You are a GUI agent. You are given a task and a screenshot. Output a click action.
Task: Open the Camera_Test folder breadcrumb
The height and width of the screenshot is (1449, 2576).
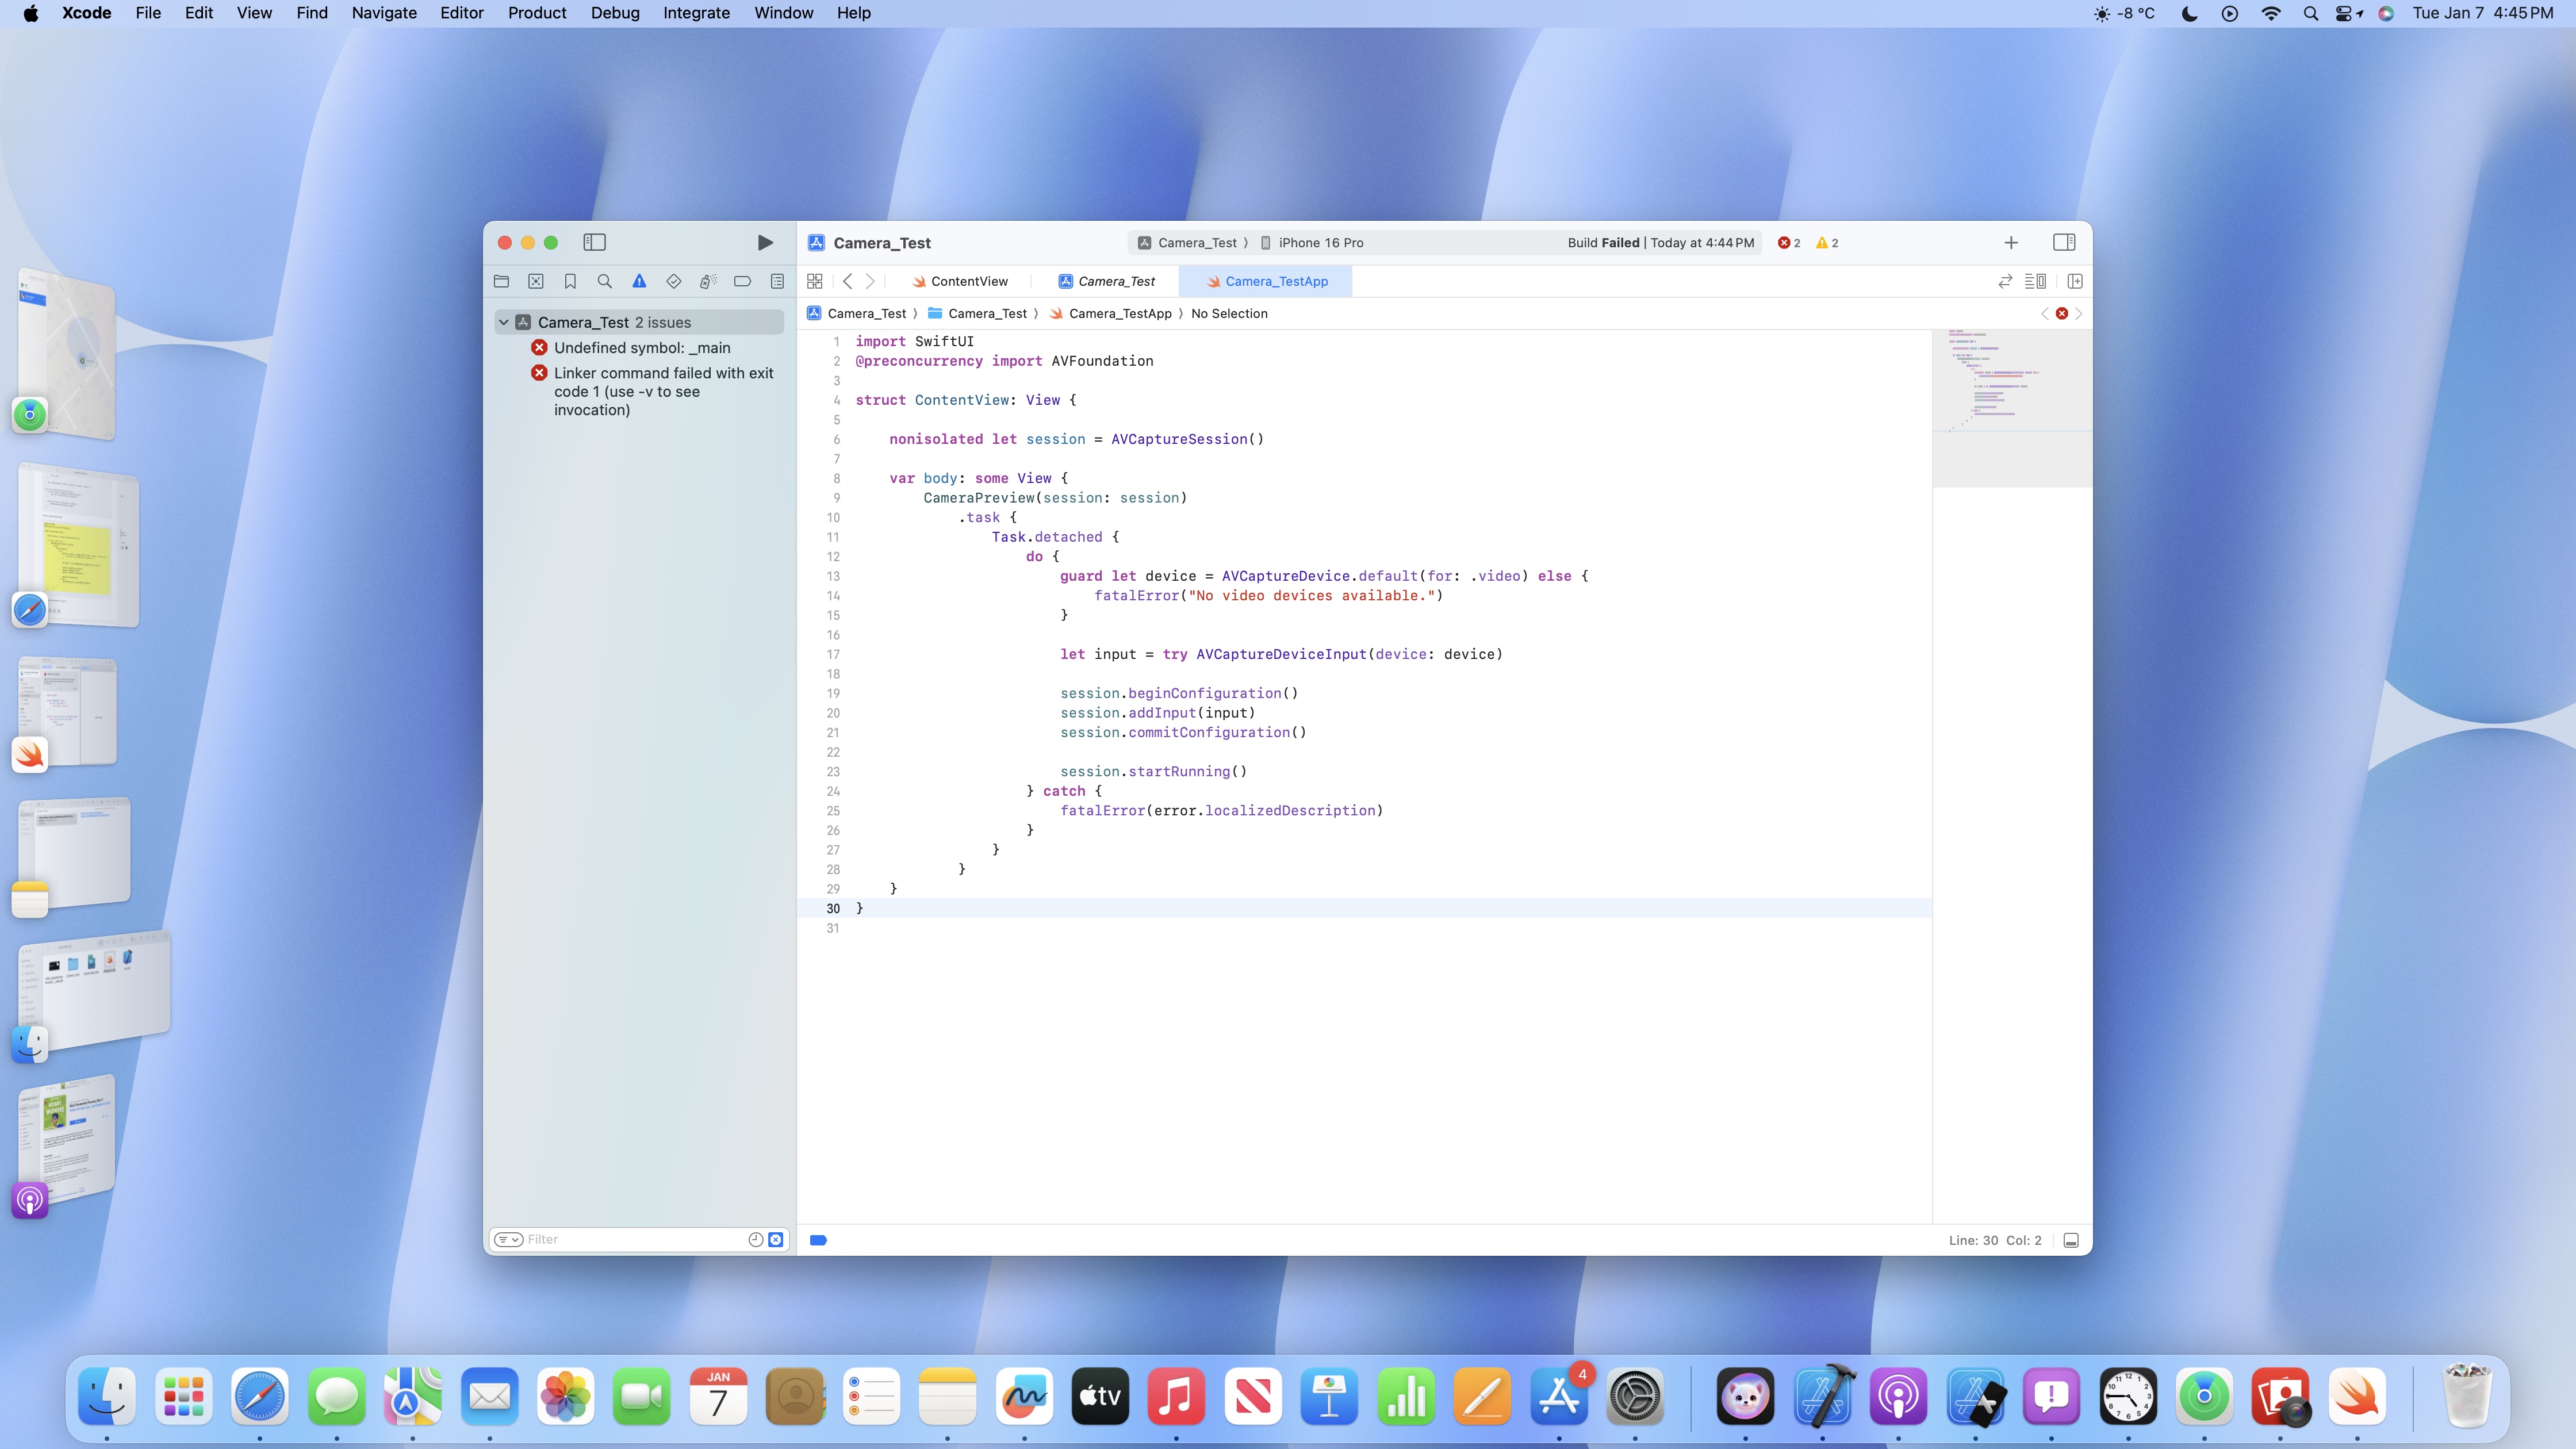click(x=977, y=313)
